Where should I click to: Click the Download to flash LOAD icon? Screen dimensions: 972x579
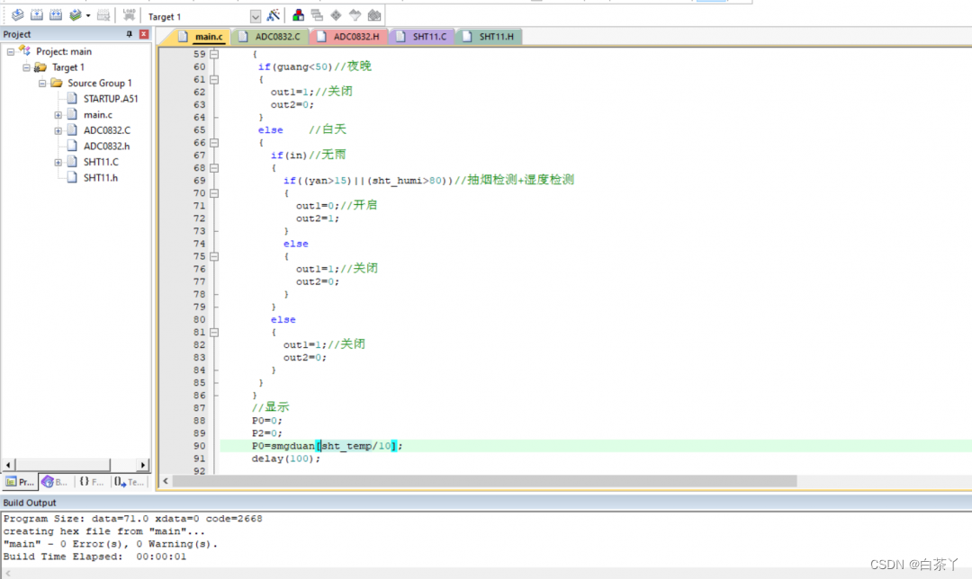coord(129,15)
